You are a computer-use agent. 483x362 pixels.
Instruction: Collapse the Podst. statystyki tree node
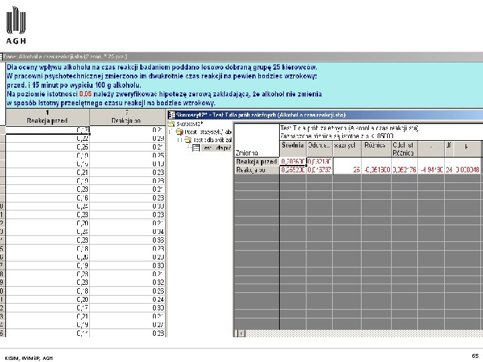(x=170, y=132)
